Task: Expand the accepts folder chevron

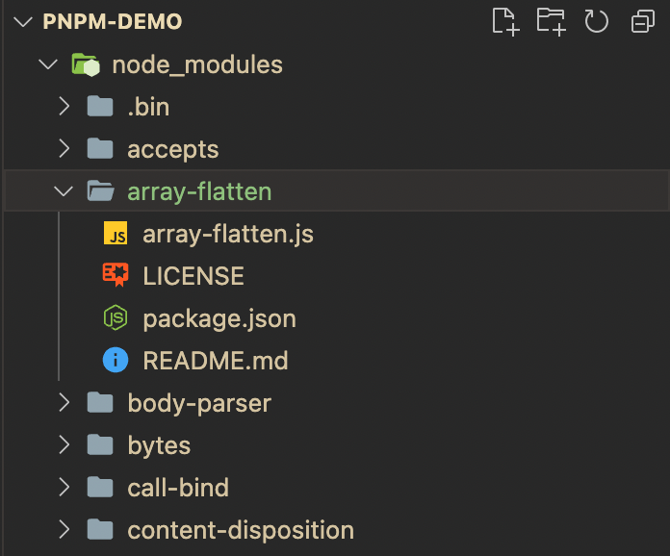Action: (x=64, y=148)
